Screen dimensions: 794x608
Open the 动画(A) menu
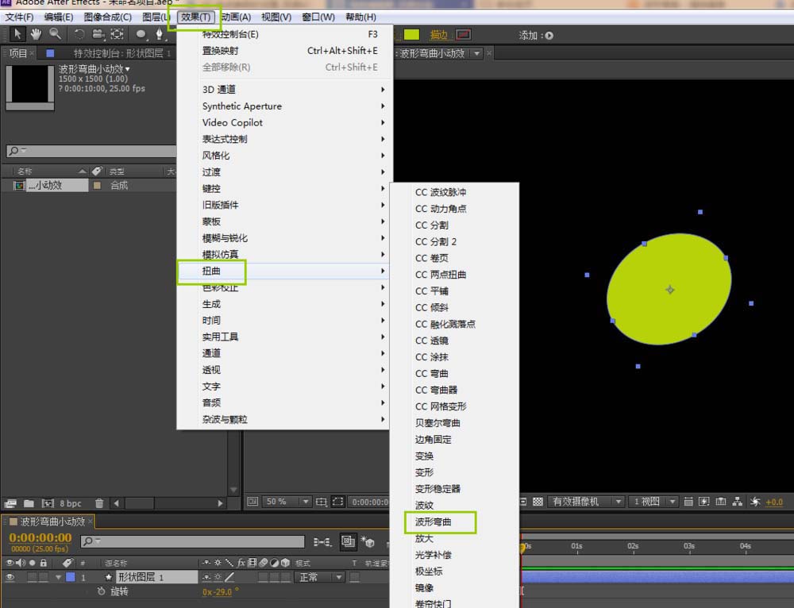click(236, 17)
